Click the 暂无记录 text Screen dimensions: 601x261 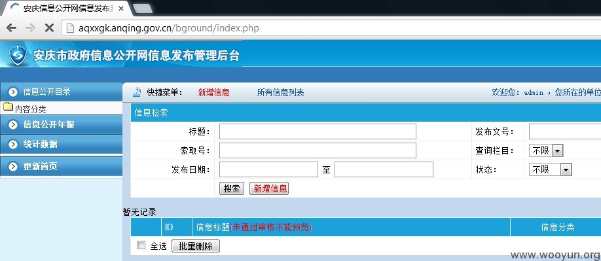[x=139, y=212]
